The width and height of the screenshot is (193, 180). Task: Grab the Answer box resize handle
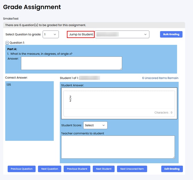[x=121, y=68]
